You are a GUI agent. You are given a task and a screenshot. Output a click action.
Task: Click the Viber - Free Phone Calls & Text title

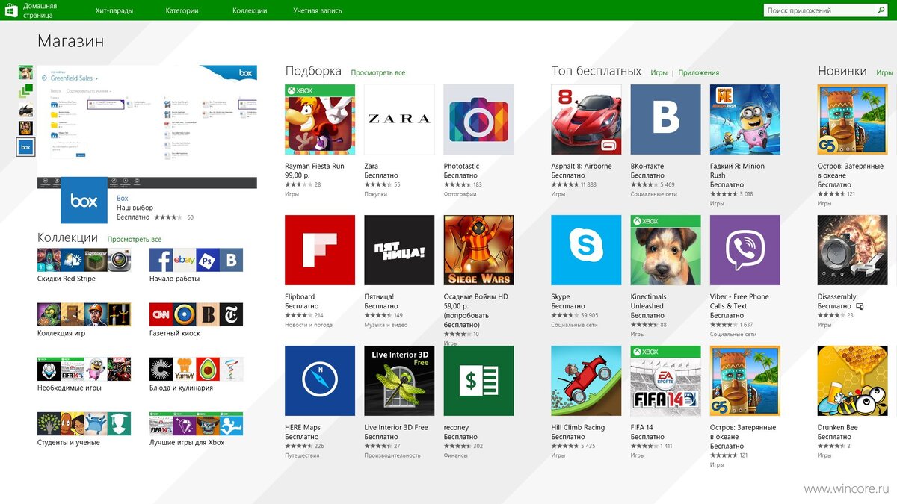point(739,301)
